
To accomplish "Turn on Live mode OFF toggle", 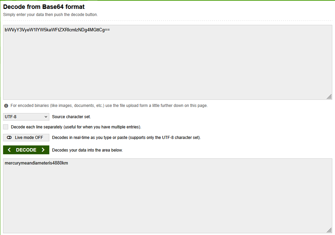I will click(26, 137).
